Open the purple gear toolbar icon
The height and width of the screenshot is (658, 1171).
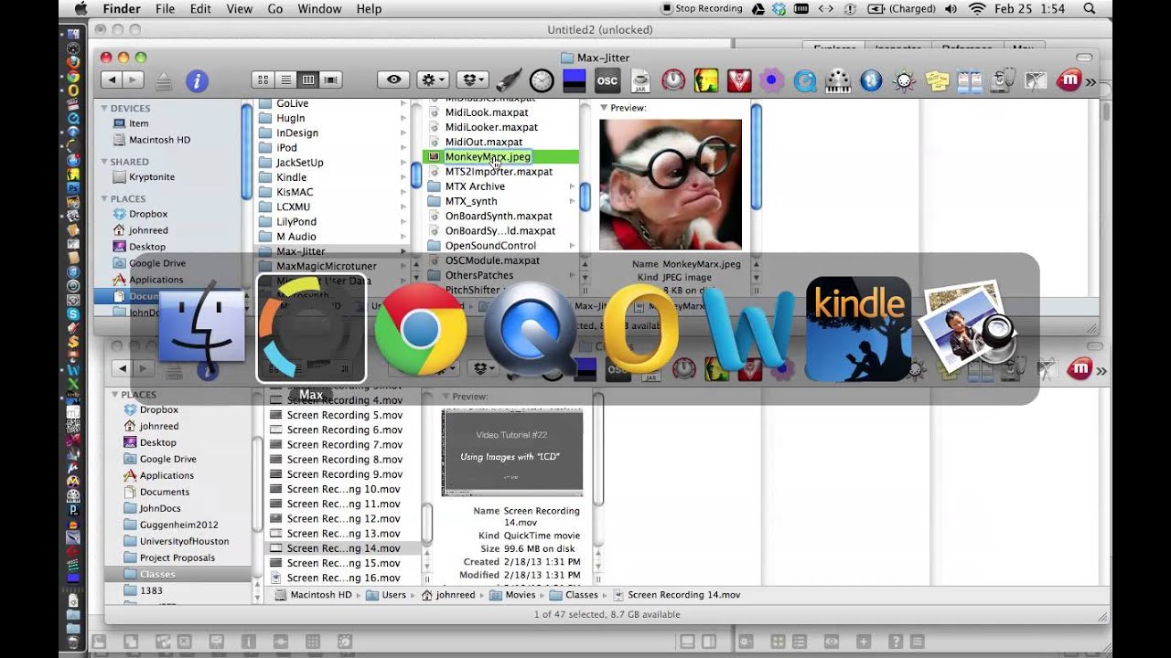[772, 80]
